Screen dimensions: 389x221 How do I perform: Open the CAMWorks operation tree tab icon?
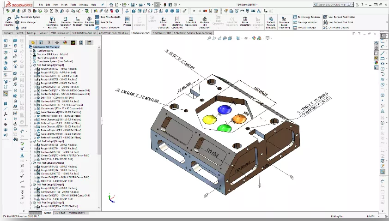[81, 42]
